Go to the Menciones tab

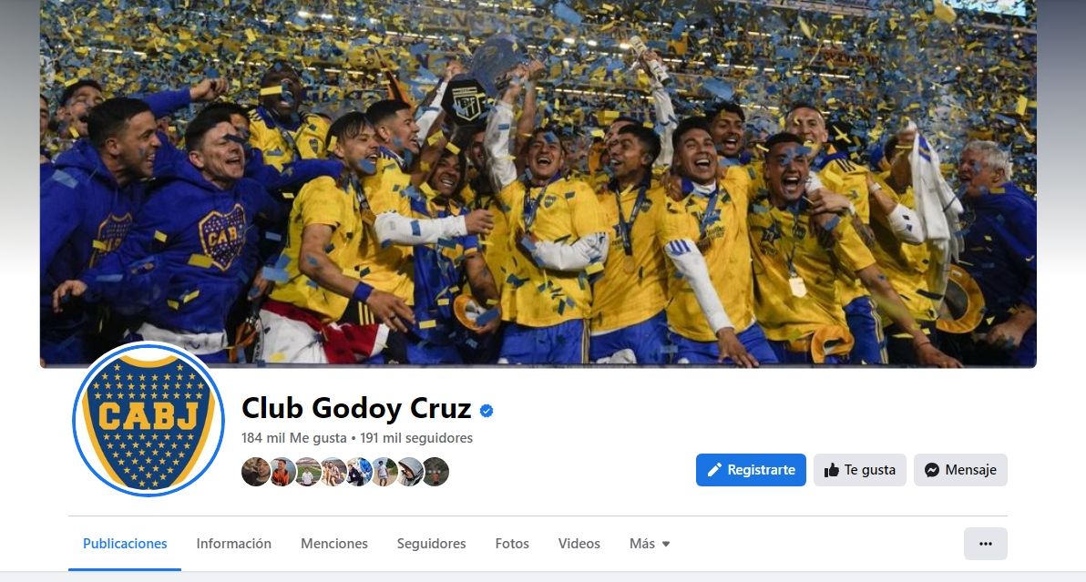[x=333, y=544]
